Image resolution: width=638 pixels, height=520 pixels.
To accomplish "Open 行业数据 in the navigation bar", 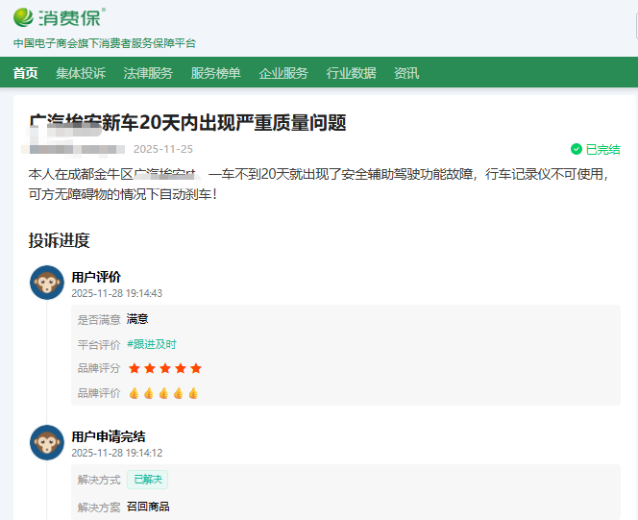I will coord(351,73).
